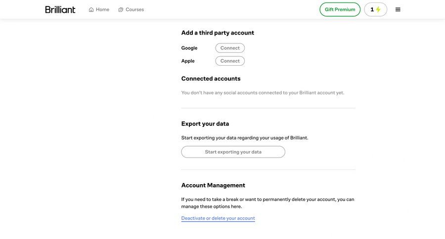
Task: Click the Home house icon
Action: pyautogui.click(x=91, y=9)
